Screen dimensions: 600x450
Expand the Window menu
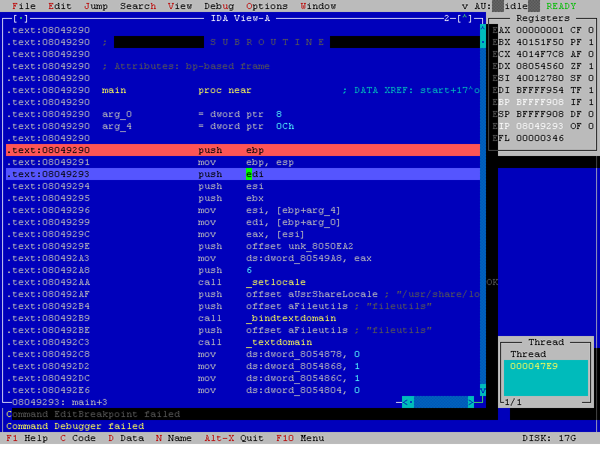318,6
